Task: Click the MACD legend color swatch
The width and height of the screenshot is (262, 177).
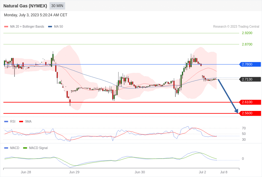Action: click(x=6, y=148)
